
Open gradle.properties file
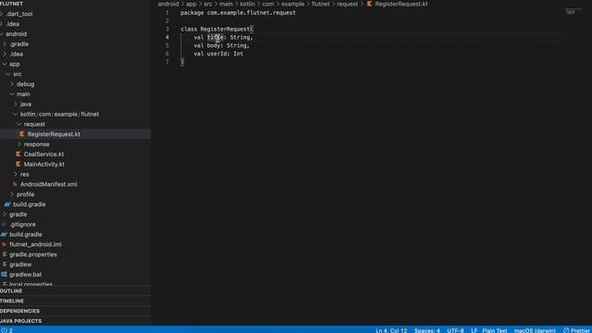coord(33,254)
